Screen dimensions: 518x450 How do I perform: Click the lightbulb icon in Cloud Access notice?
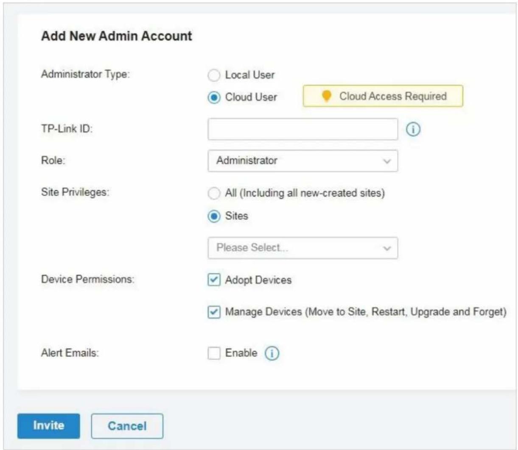pos(326,96)
